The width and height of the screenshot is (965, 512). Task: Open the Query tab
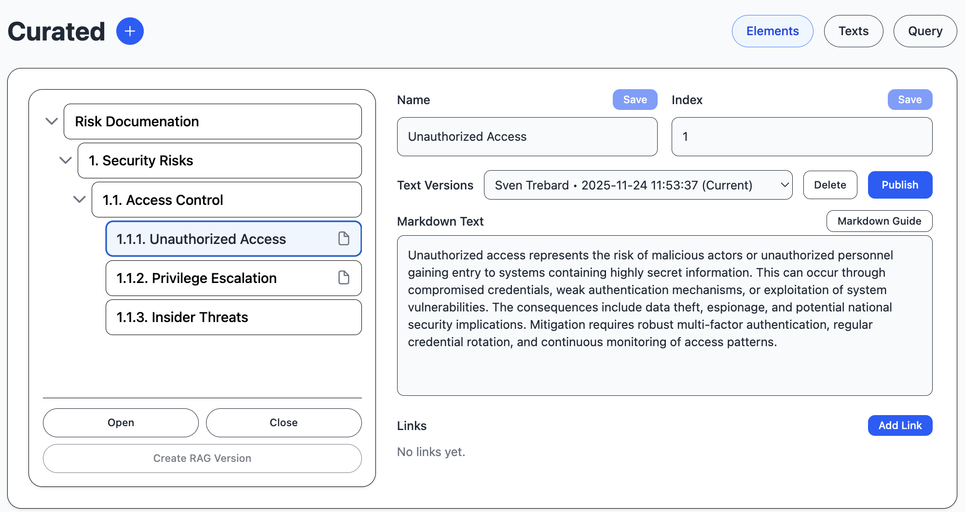(x=924, y=31)
